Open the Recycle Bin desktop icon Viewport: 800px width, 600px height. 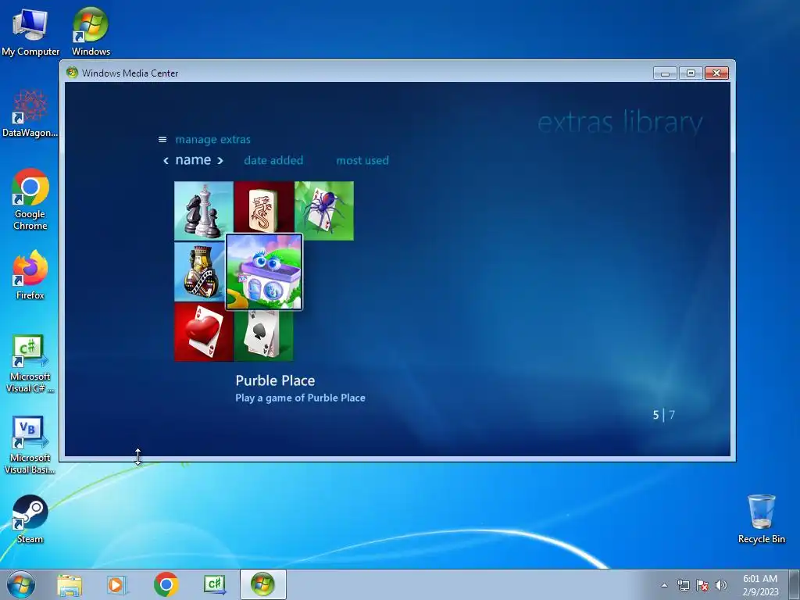[x=761, y=519]
